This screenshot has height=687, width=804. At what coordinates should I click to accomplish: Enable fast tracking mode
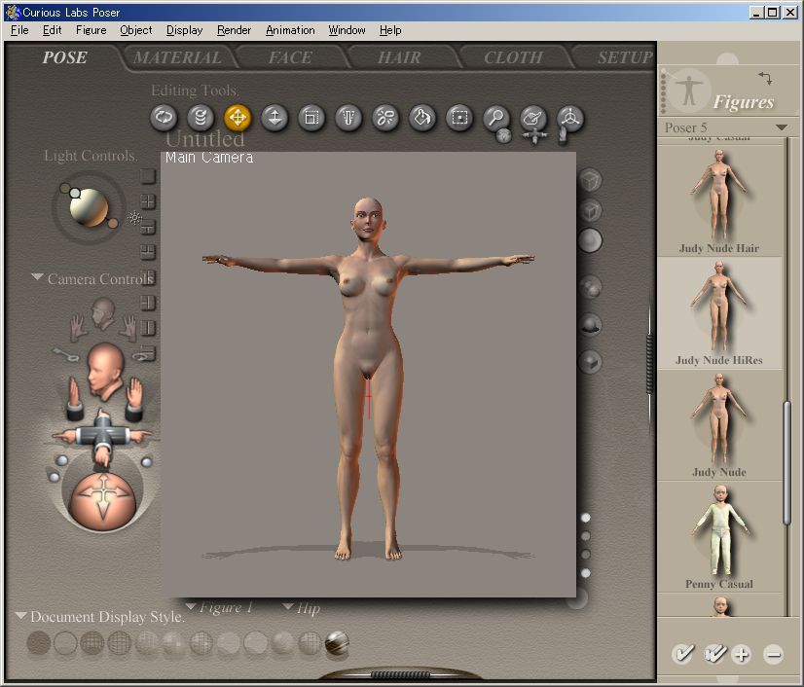point(590,210)
